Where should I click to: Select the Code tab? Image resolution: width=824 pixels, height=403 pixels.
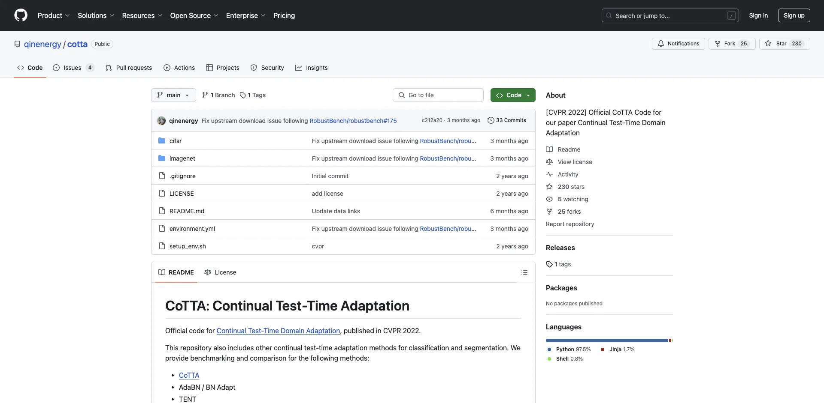point(30,68)
